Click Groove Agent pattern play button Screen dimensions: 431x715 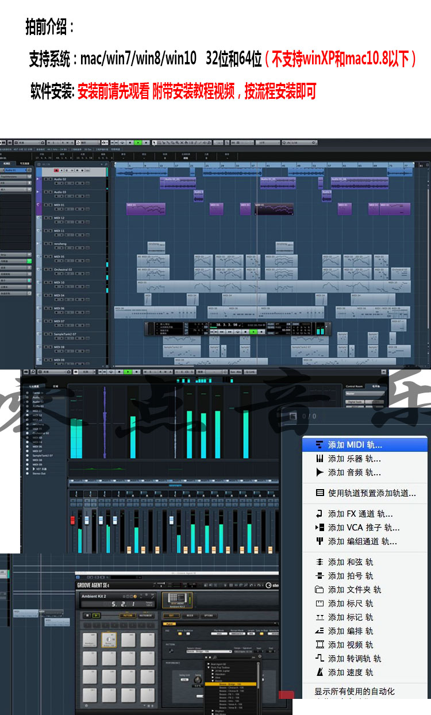click(x=95, y=615)
